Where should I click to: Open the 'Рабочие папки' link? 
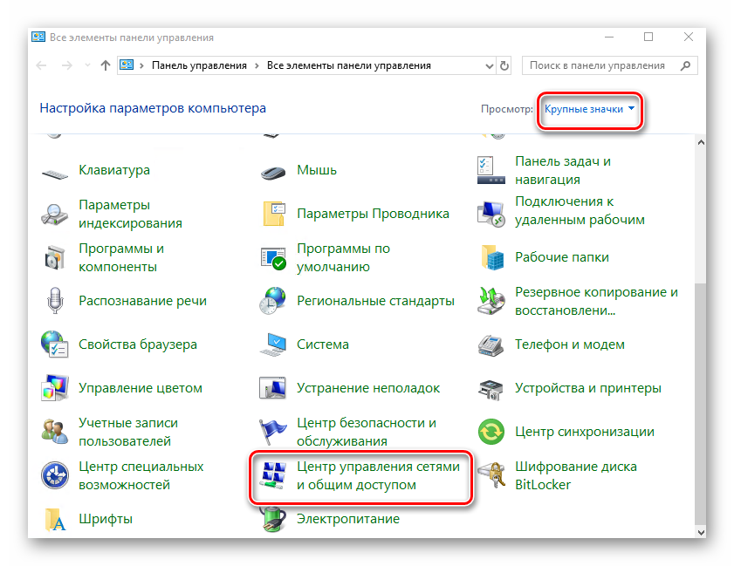pos(562,257)
